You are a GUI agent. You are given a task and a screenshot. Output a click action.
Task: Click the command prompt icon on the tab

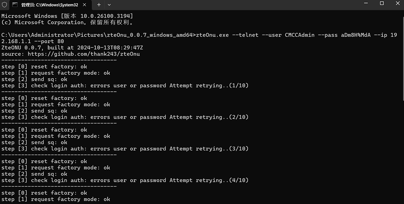15,4
